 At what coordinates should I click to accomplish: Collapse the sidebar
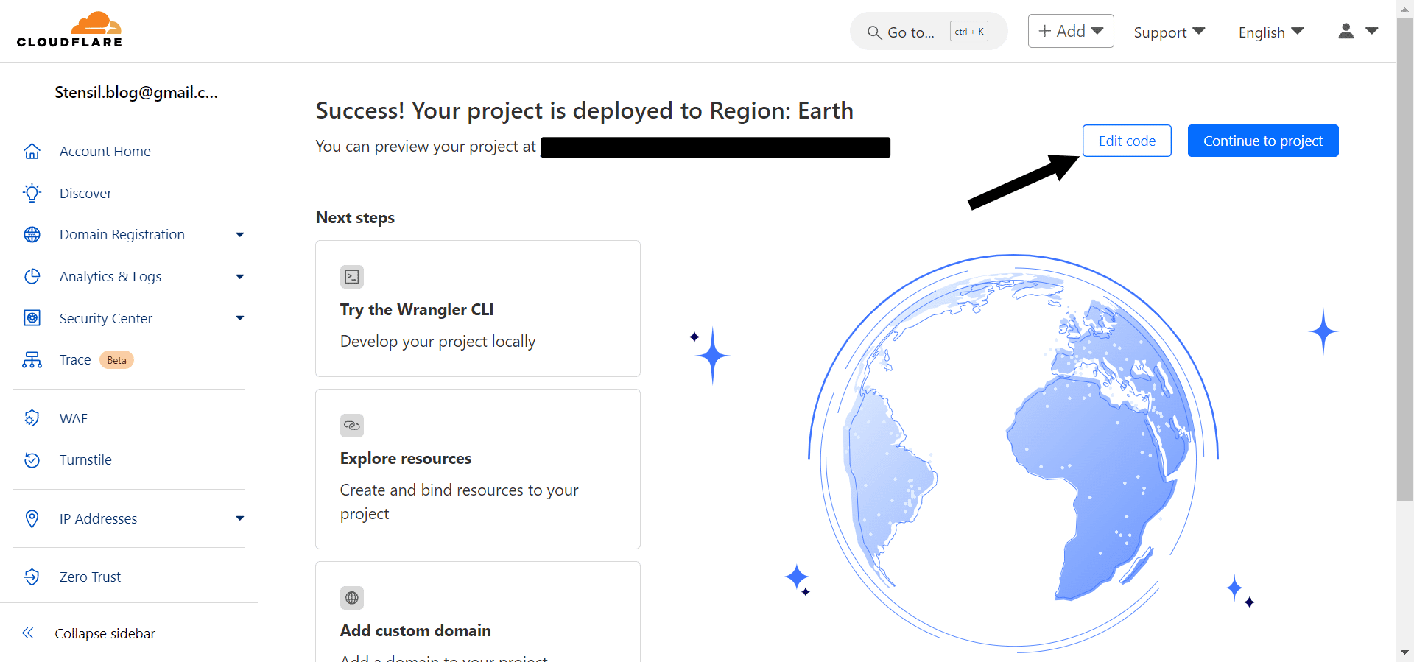tap(90, 633)
